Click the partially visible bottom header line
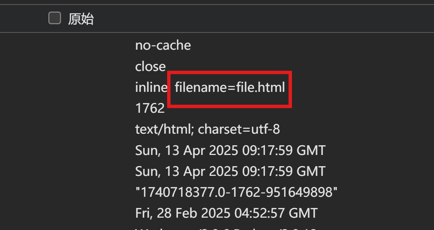Screen dimensions: 434x230 (226, 229)
